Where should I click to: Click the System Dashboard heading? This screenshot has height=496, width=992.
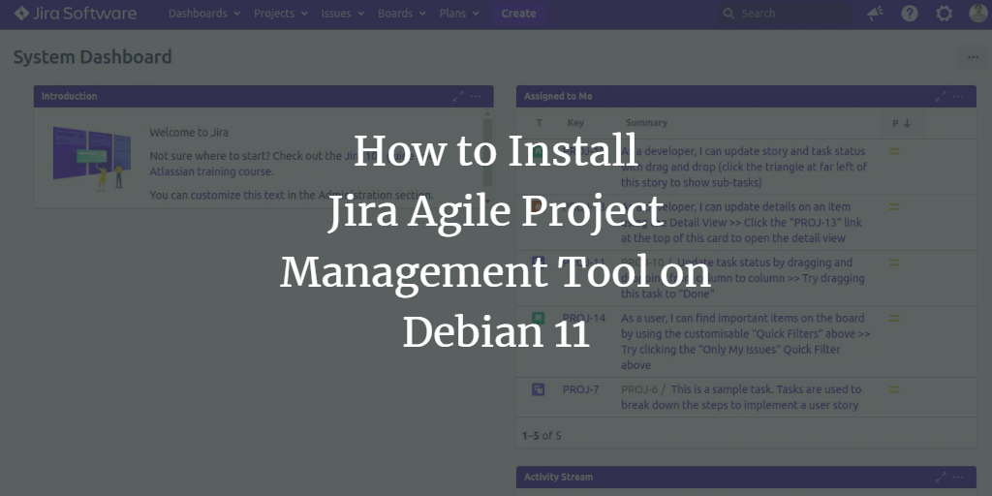92,57
